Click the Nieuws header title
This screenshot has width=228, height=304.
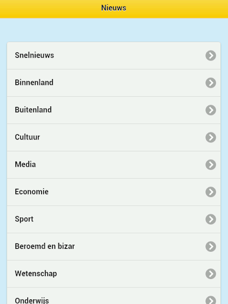[114, 8]
